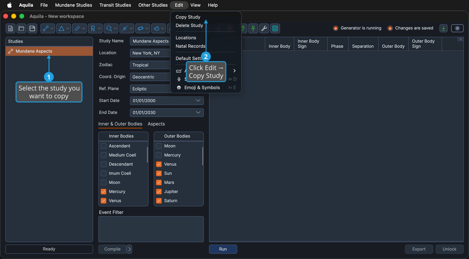
Task: Open the Mundane Studies menu
Action: tap(73, 5)
